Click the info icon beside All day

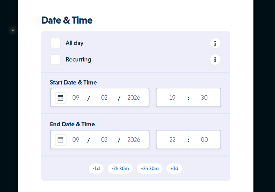215,43
